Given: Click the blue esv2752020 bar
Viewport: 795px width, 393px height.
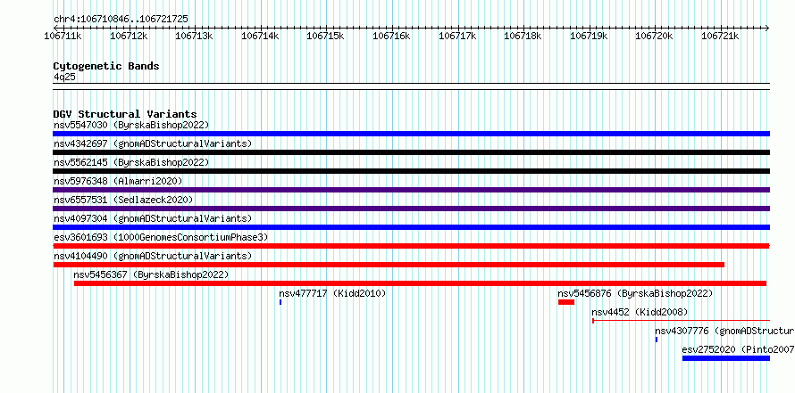Looking at the screenshot, I should tap(726, 358).
